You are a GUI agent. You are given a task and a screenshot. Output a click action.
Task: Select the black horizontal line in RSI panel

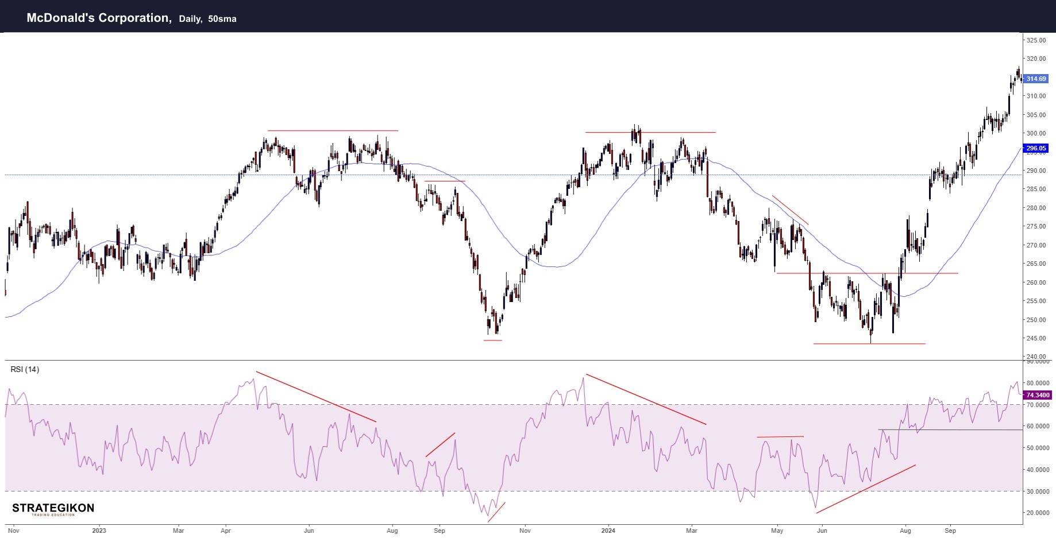click(x=951, y=429)
